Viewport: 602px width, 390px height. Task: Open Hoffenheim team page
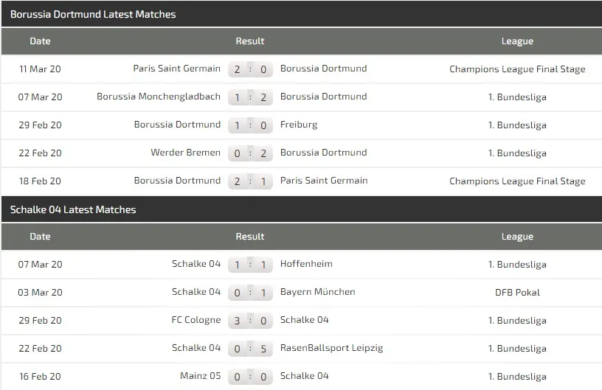(x=306, y=264)
